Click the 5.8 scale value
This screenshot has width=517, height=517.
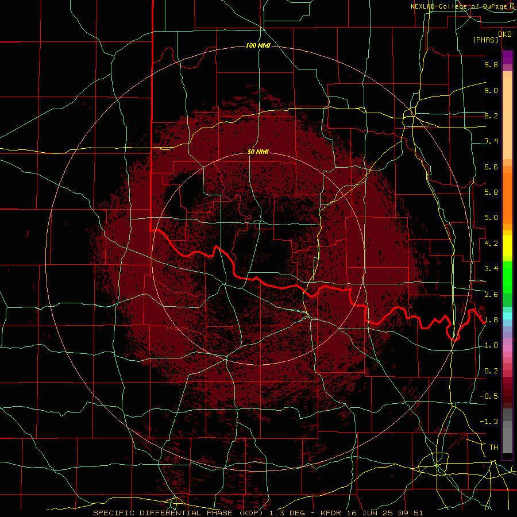(491, 192)
